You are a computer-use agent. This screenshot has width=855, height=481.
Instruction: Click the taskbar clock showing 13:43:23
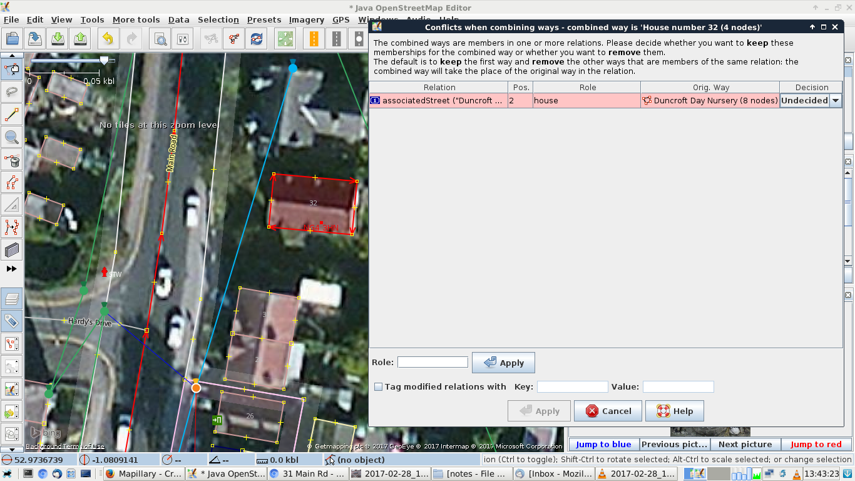click(x=822, y=474)
